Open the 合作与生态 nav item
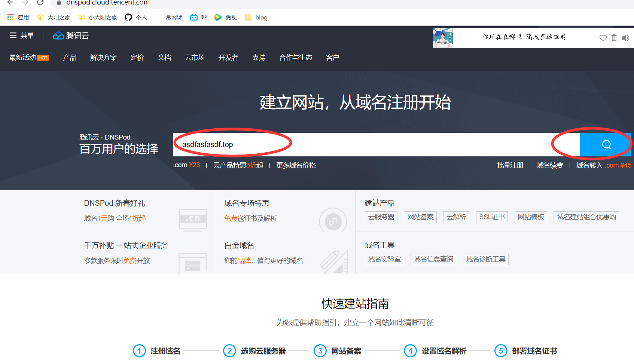Screen dimensions: 634x361 point(296,58)
